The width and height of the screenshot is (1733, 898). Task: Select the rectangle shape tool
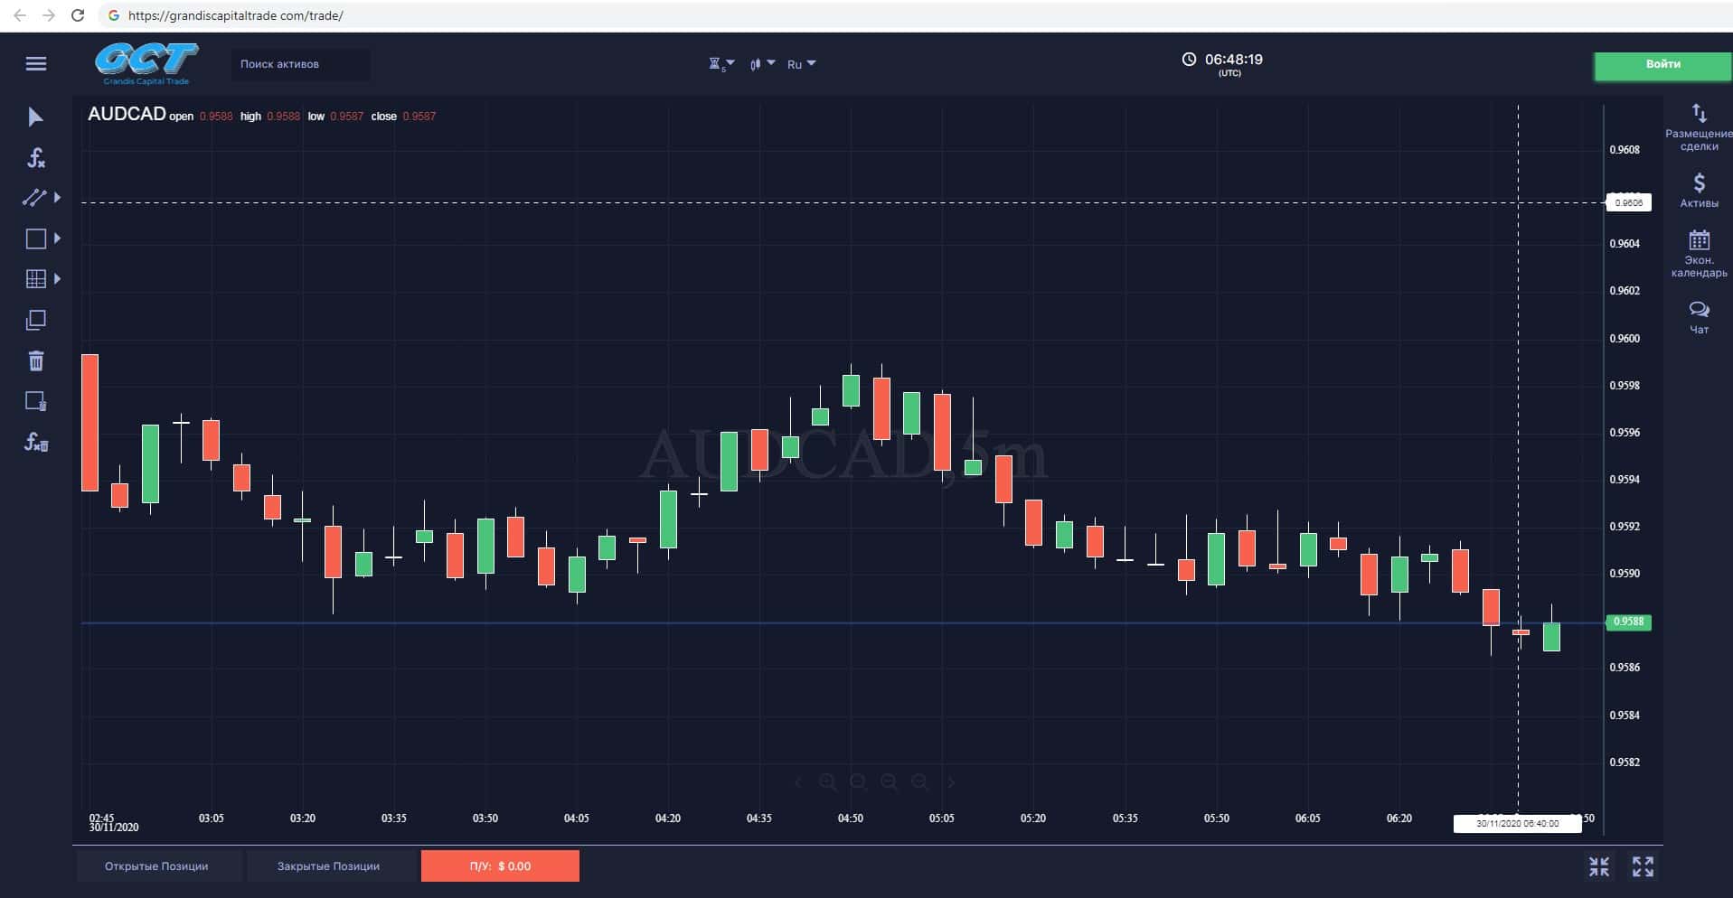[x=35, y=239]
